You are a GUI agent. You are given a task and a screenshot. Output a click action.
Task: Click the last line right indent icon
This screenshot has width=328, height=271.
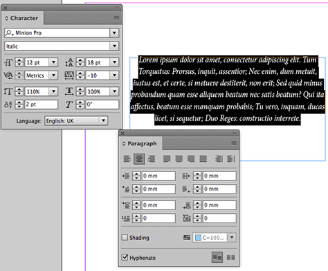[187, 189]
